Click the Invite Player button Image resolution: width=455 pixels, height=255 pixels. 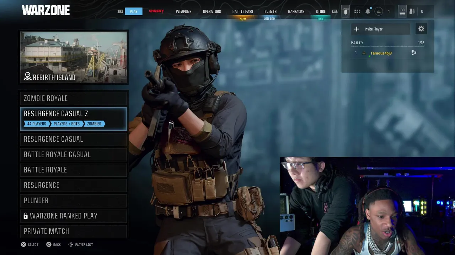point(380,29)
